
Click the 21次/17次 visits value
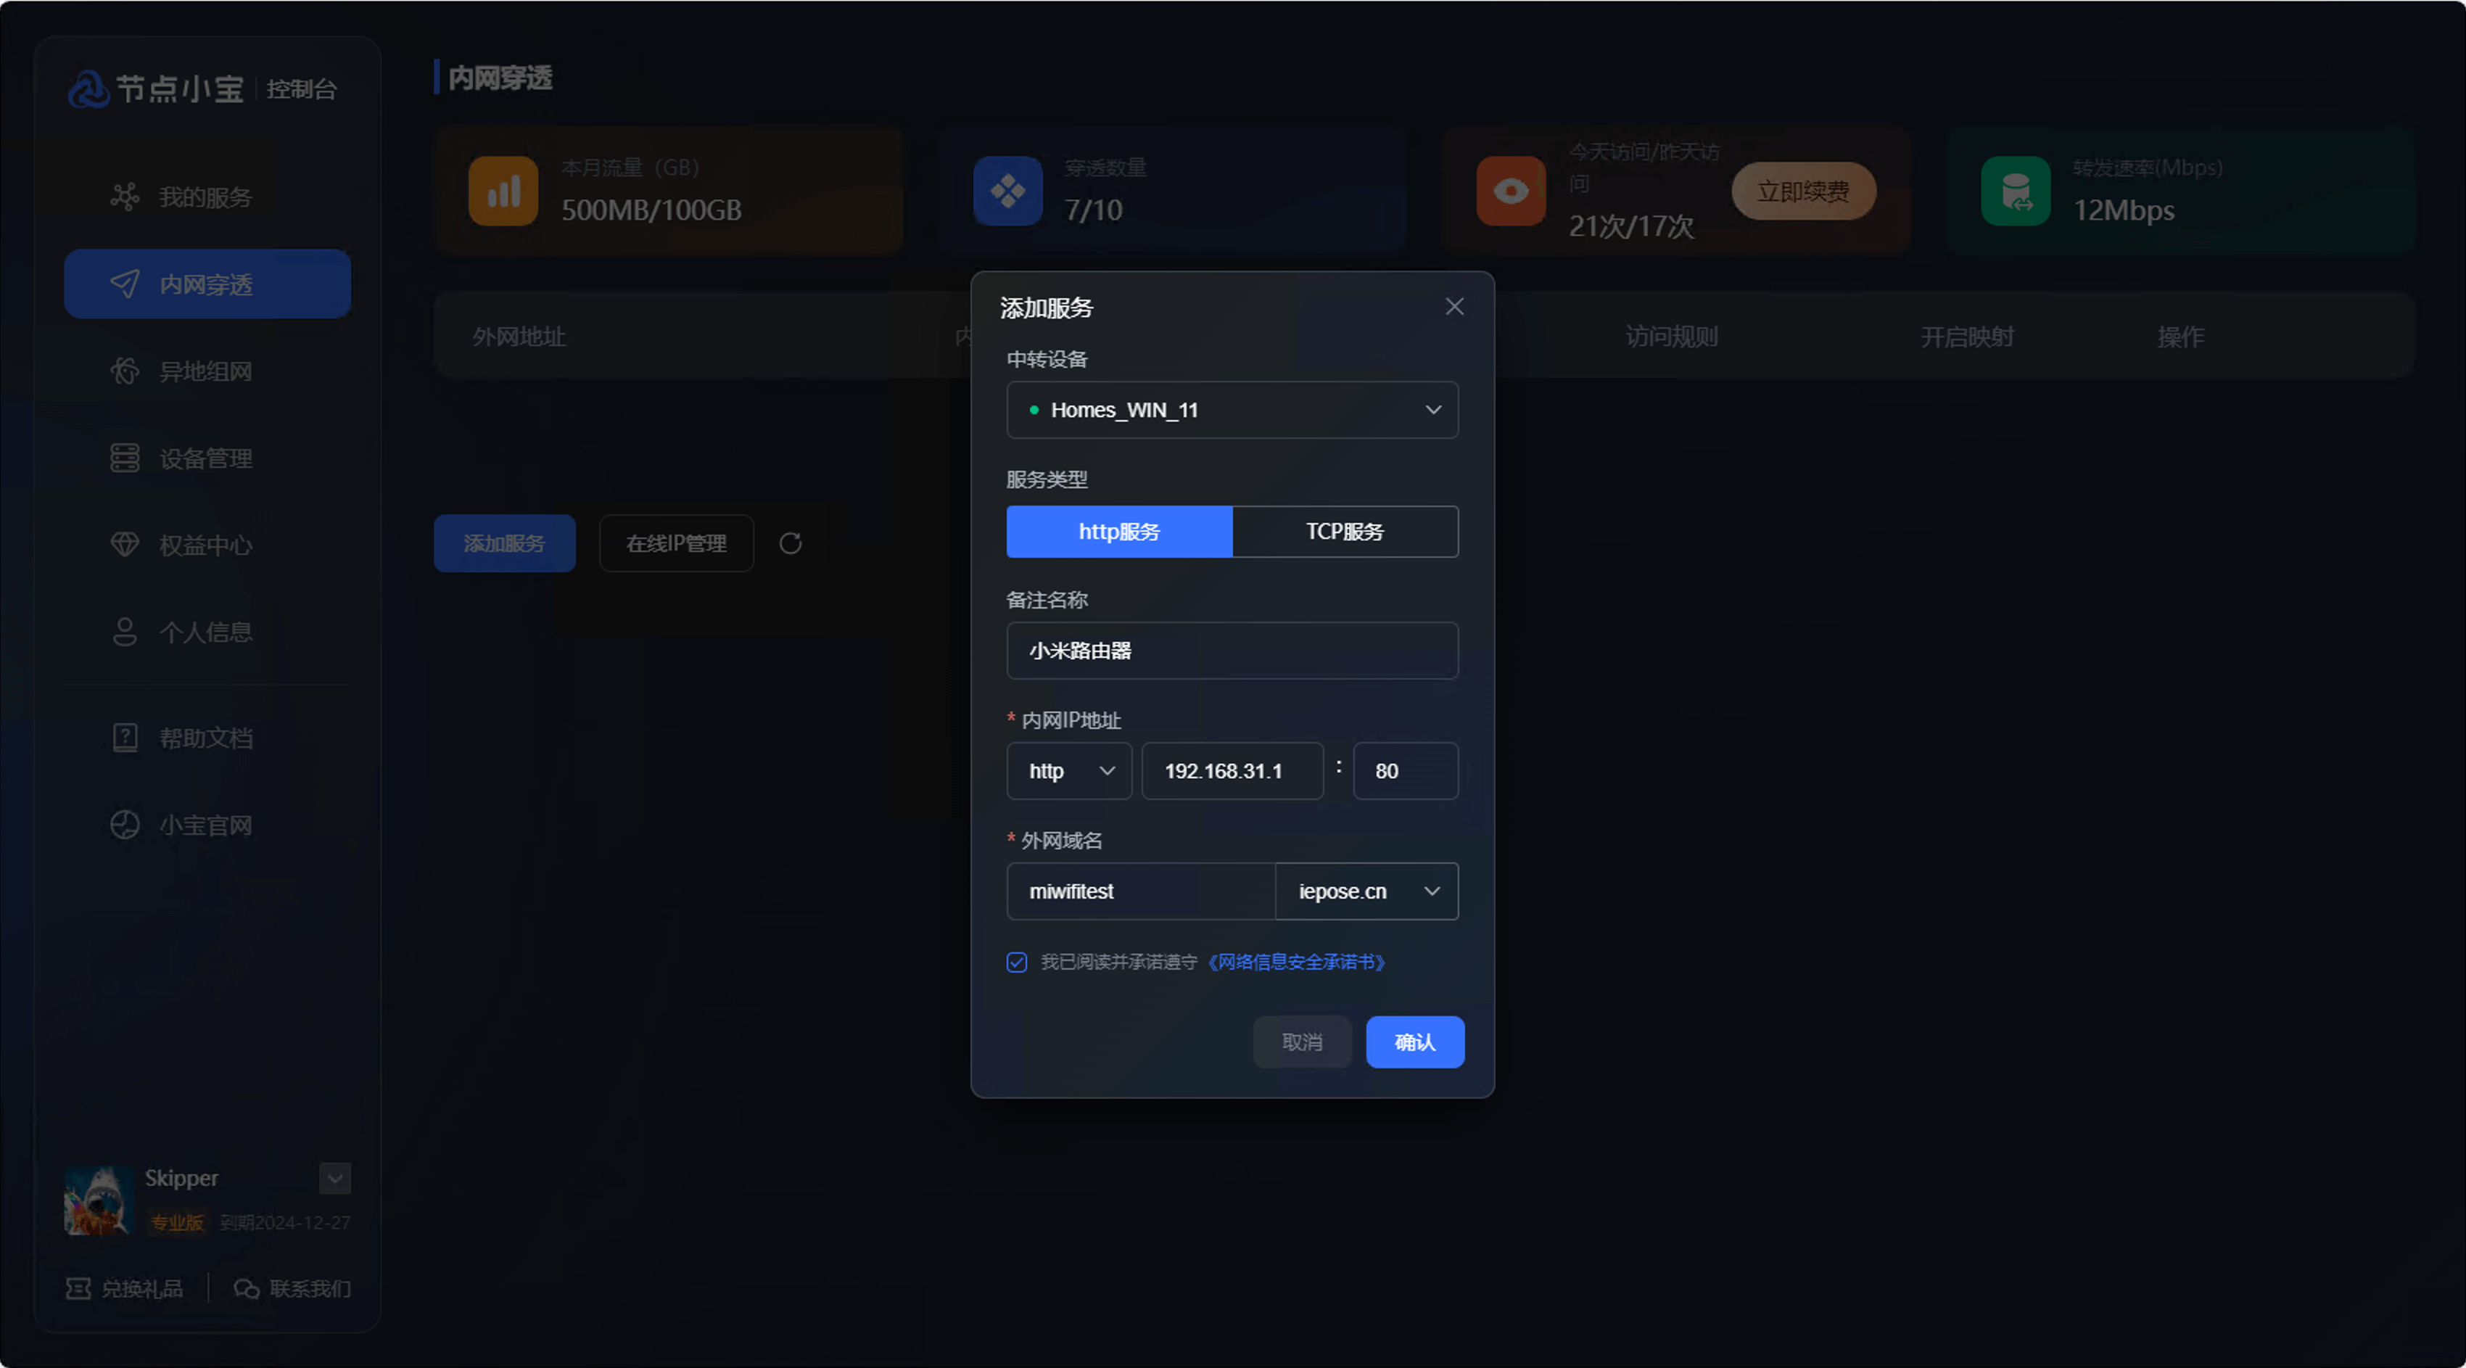(1631, 227)
